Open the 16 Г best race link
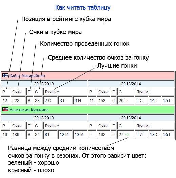176x178 pixels. (x=167, y=135)
